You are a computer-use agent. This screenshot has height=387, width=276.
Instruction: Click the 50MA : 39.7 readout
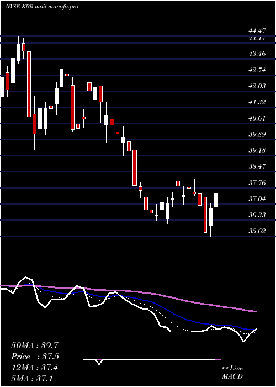(35, 346)
